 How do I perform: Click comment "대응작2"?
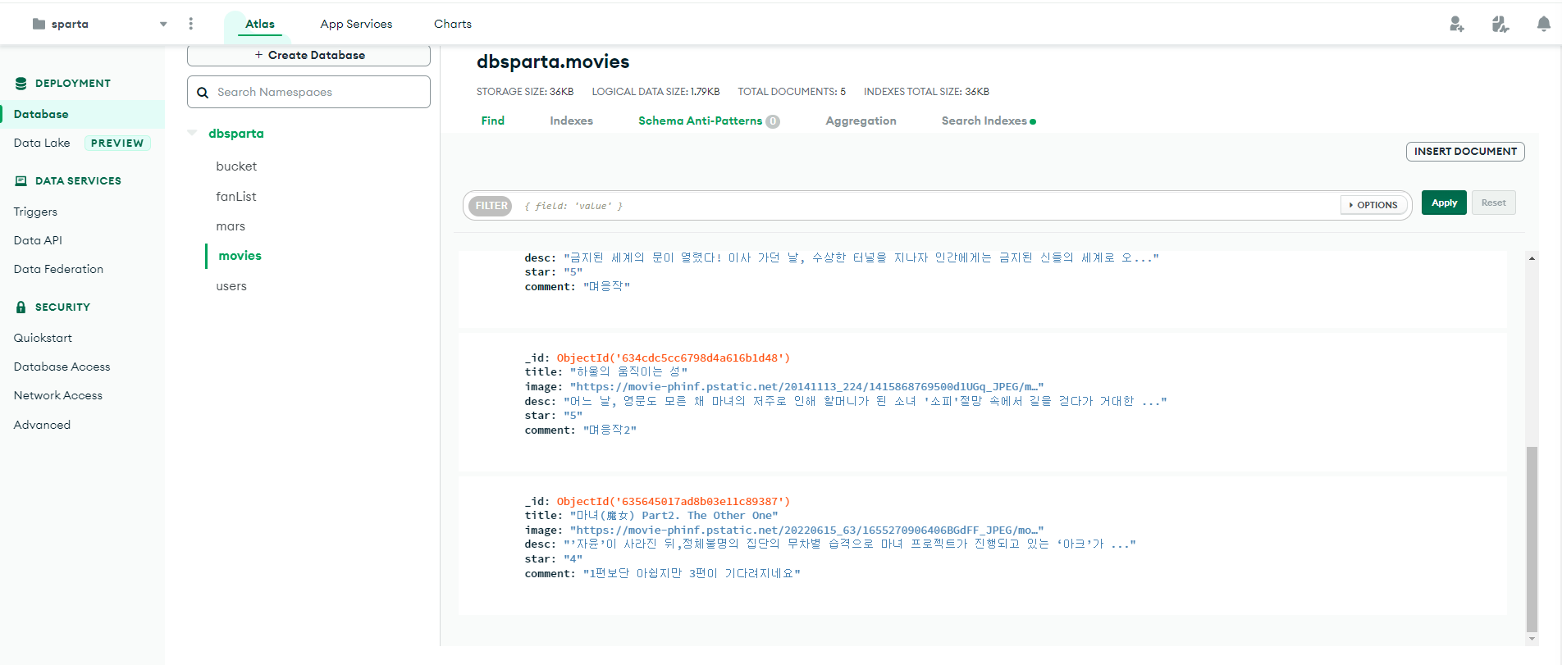[x=610, y=430]
